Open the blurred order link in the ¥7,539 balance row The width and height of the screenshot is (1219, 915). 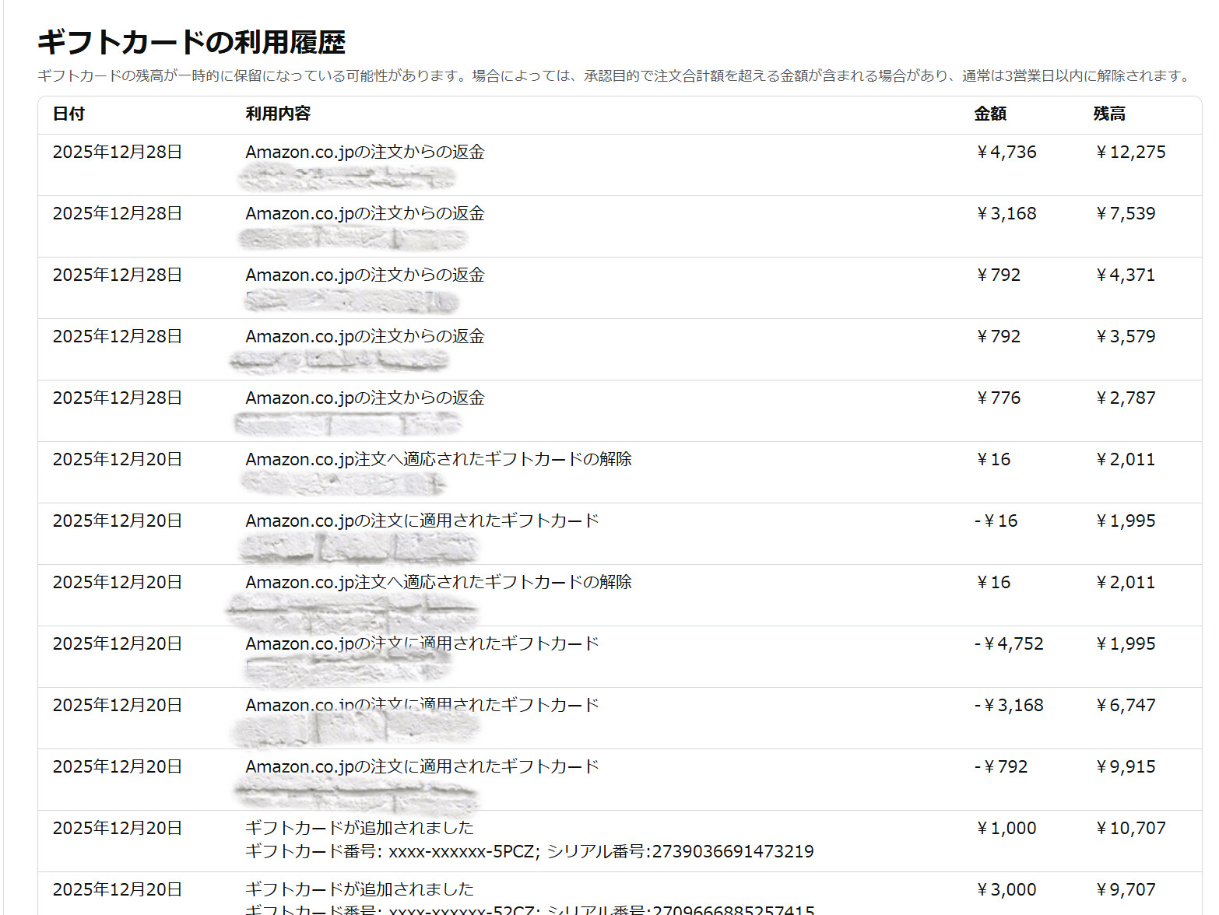click(x=352, y=239)
